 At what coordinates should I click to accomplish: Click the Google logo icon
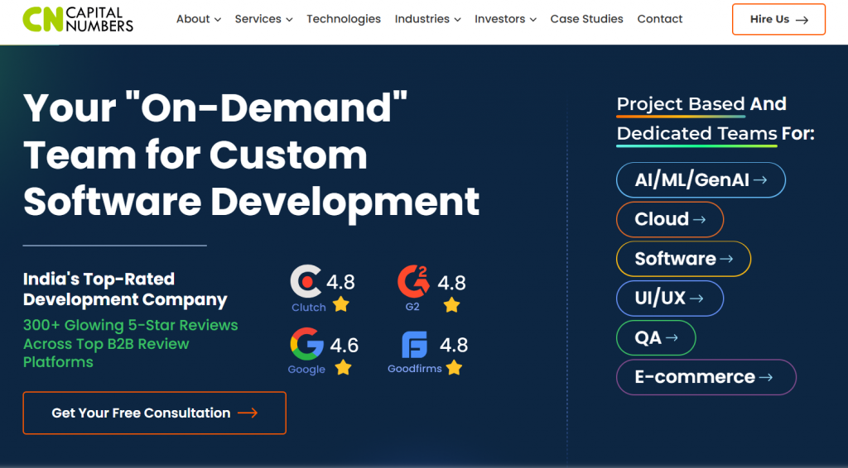(306, 344)
